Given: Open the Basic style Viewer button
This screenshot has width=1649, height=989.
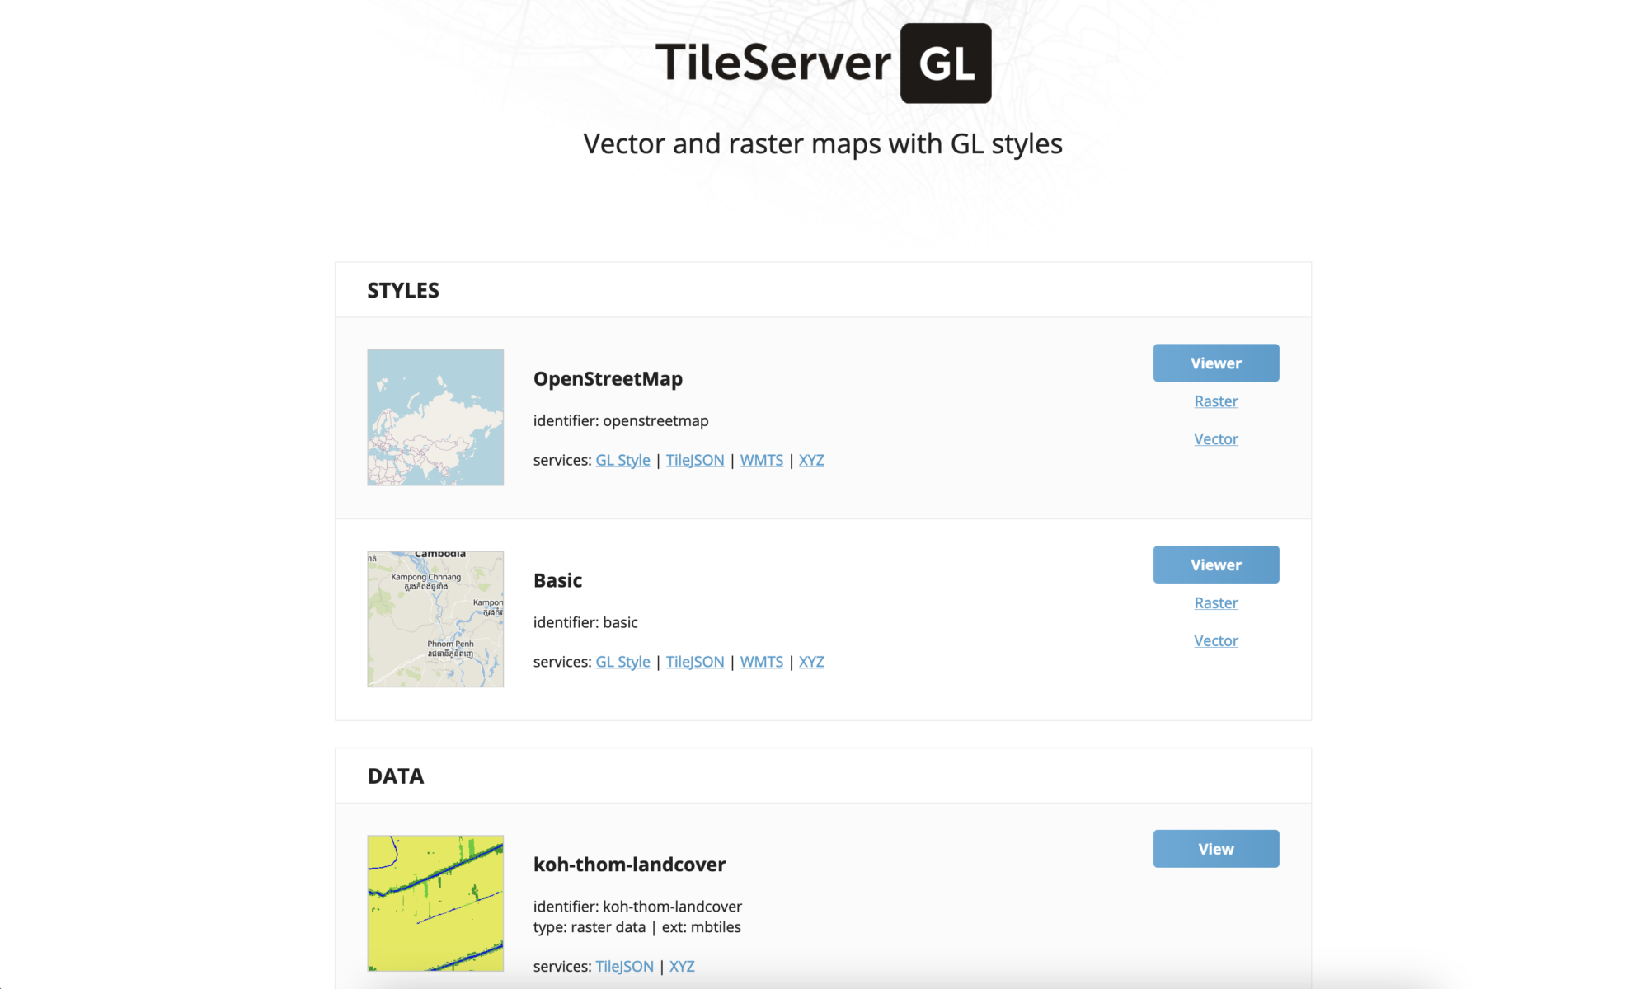Looking at the screenshot, I should (x=1216, y=565).
